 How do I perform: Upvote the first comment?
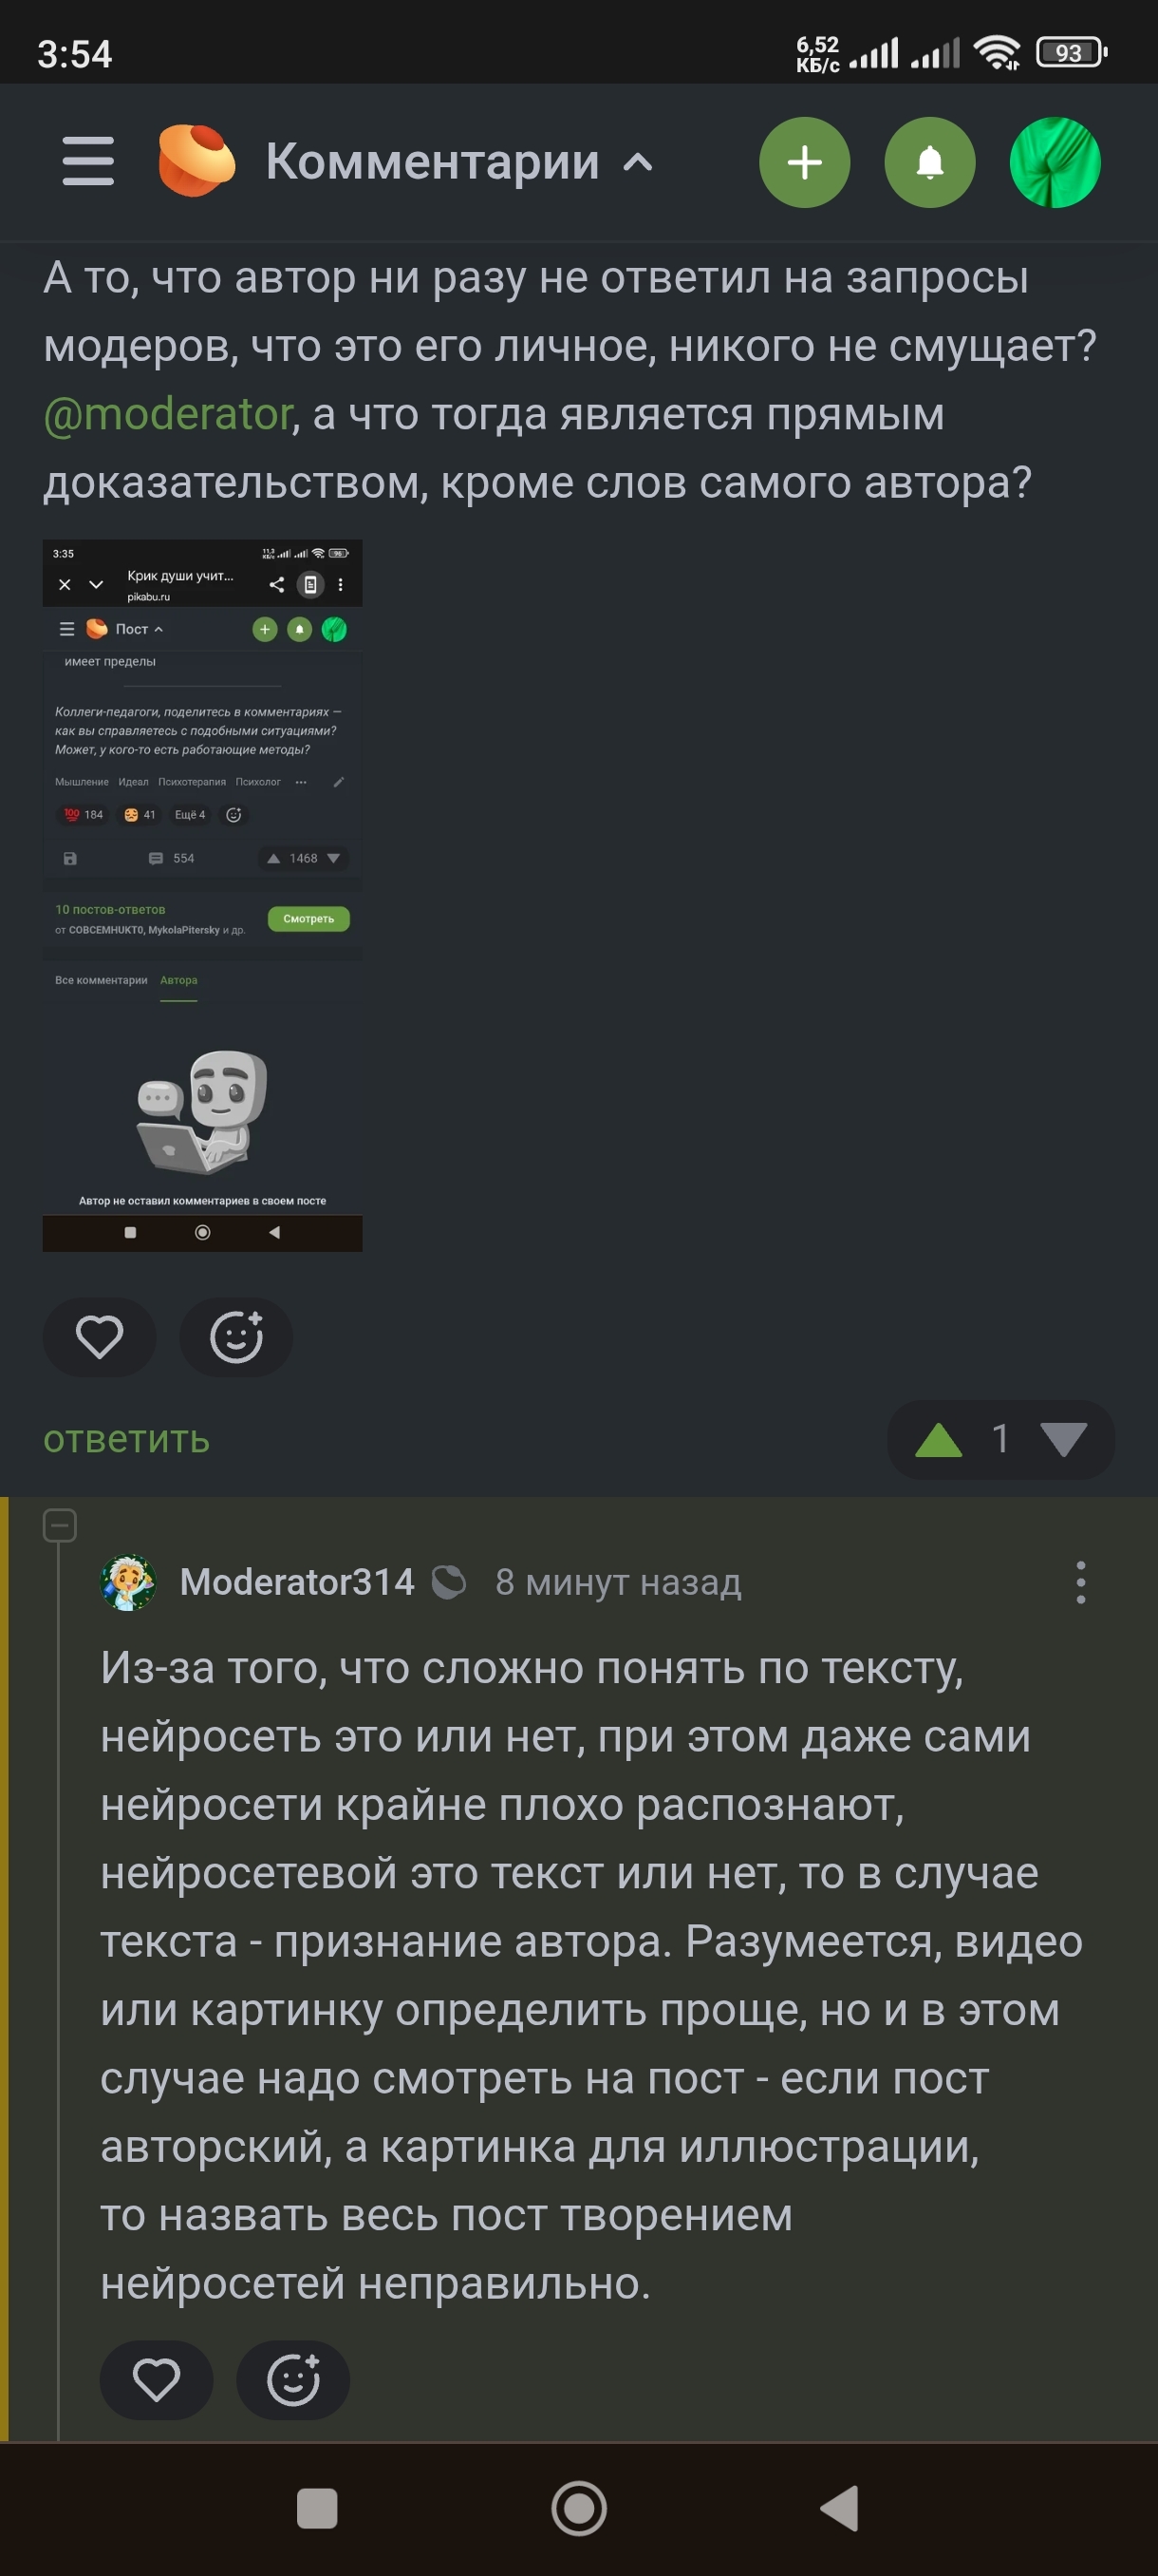[938, 1440]
